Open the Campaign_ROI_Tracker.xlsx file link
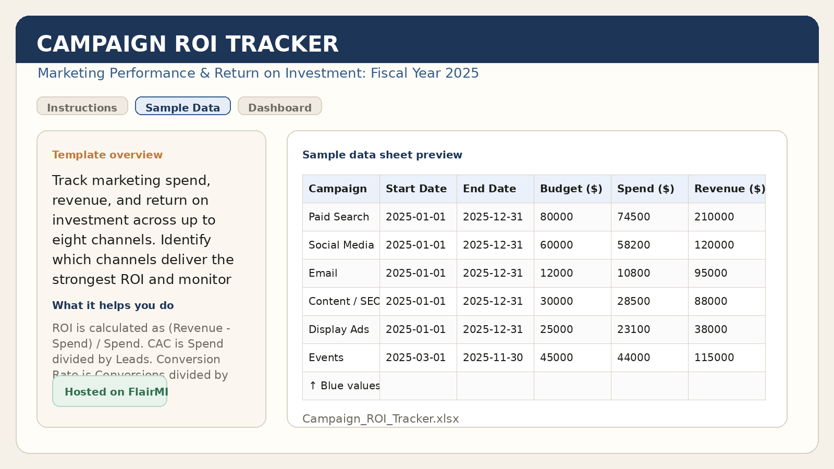The image size is (834, 469). tap(380, 418)
